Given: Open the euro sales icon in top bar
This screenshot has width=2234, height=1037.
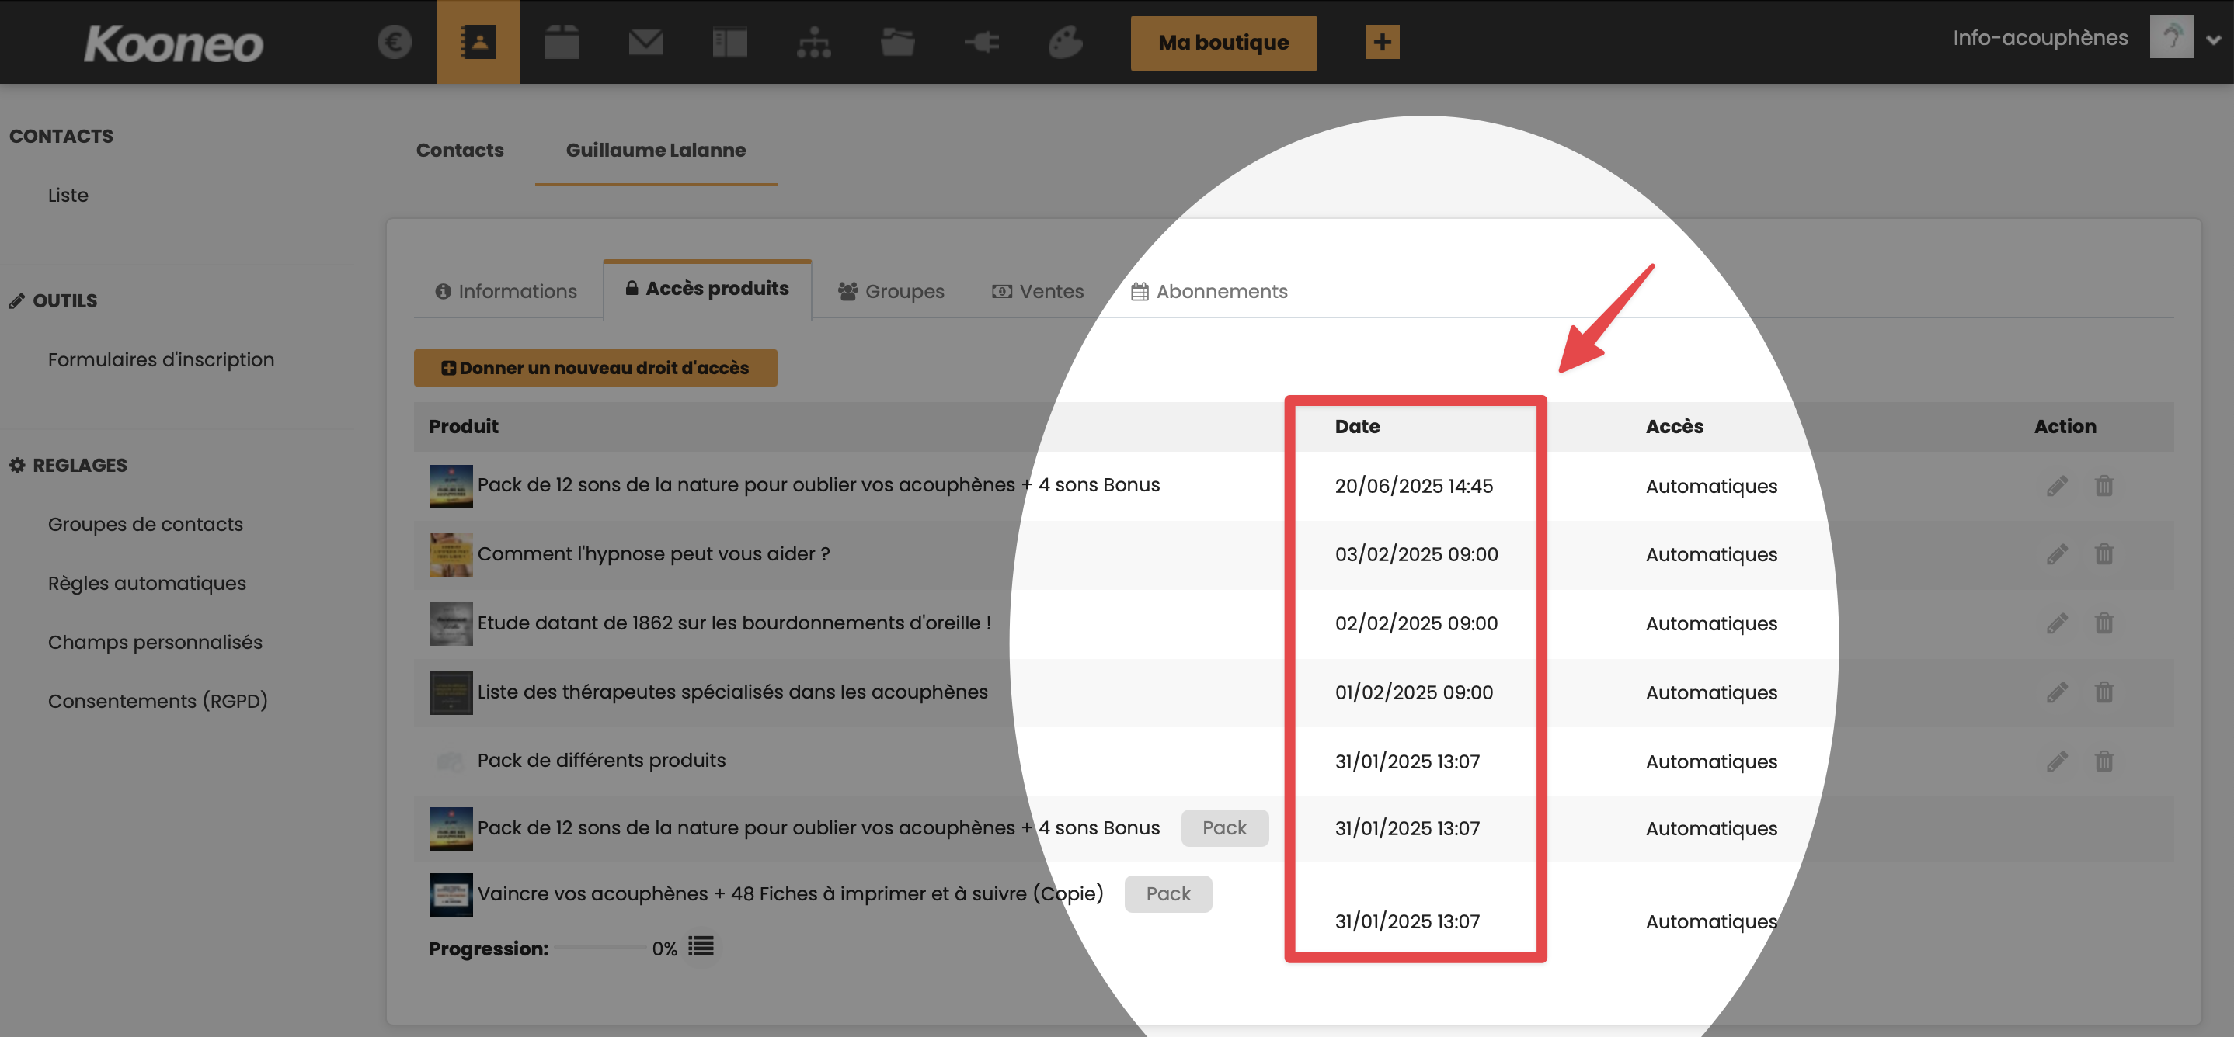Looking at the screenshot, I should [x=395, y=42].
